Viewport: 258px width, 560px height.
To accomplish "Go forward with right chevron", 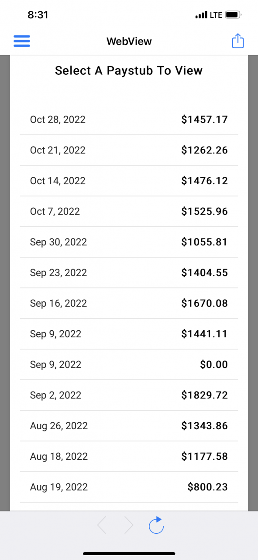I will (x=129, y=525).
